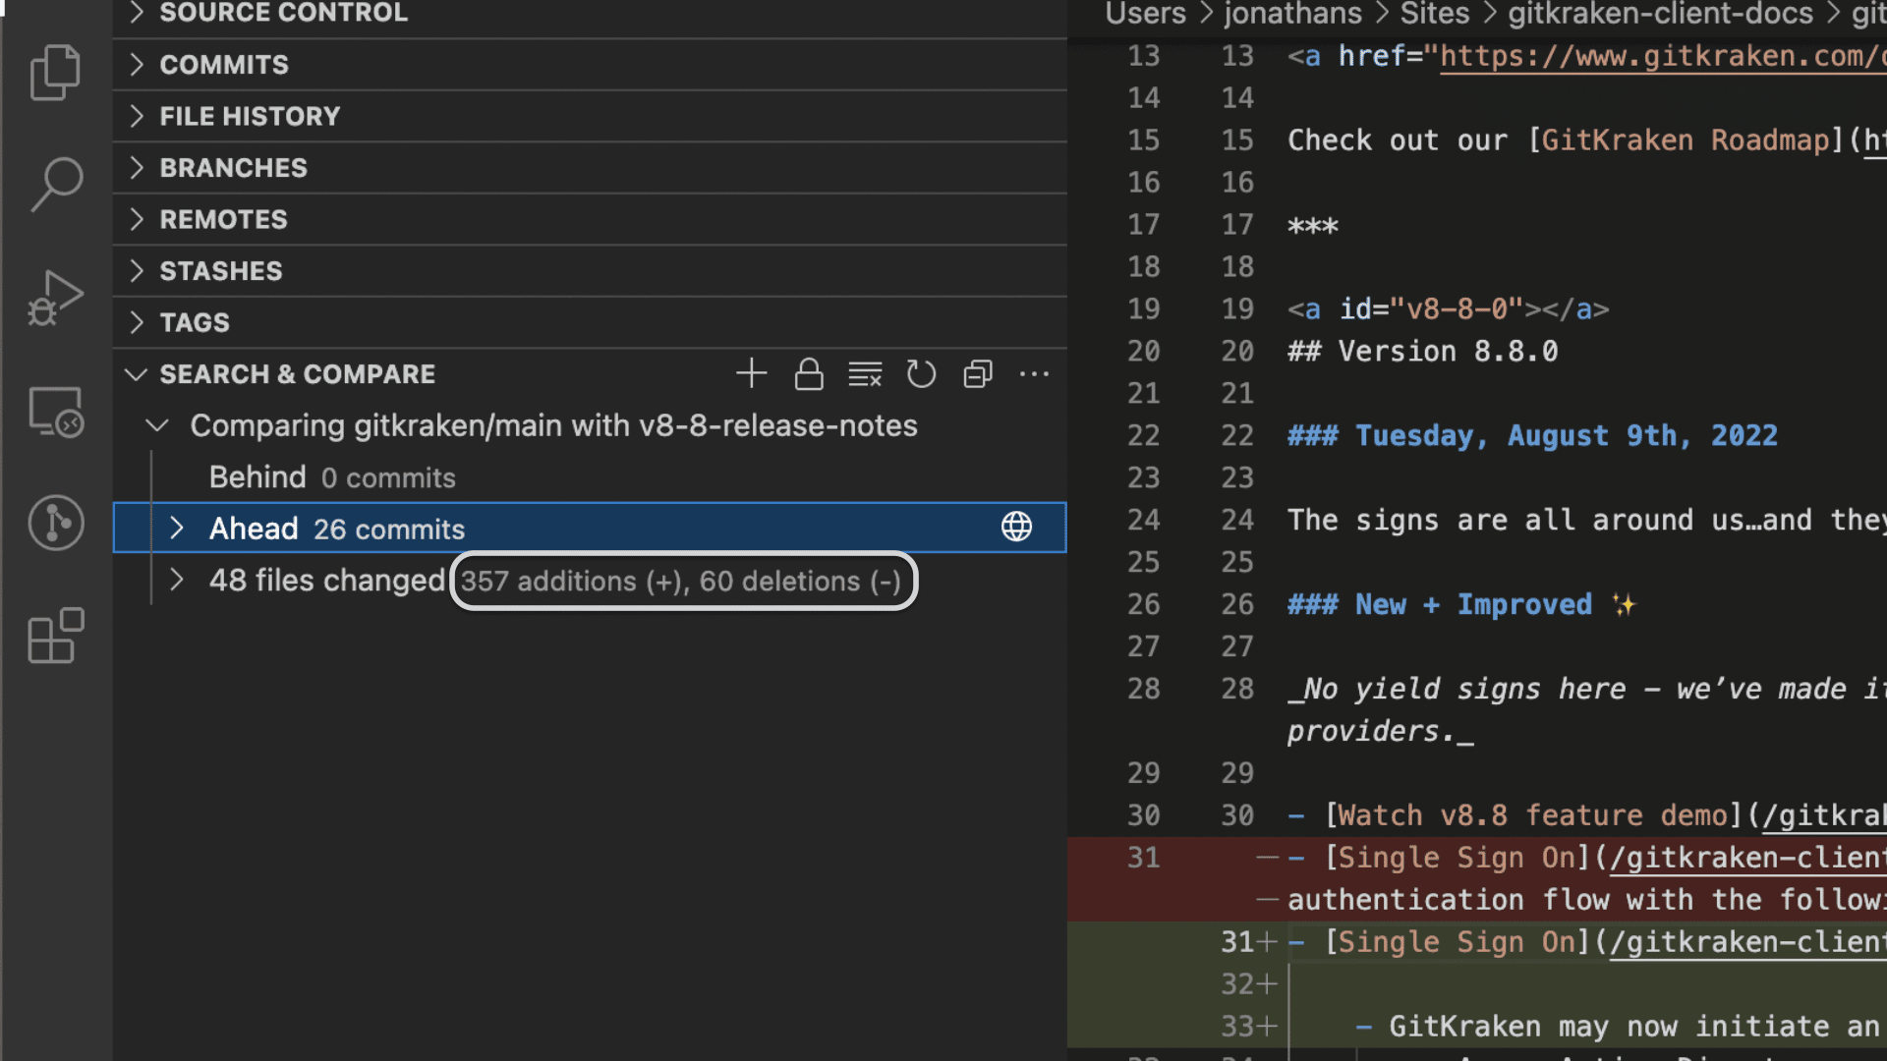Open the Extensions view icon
Image resolution: width=1887 pixels, height=1061 pixels.
[55, 636]
